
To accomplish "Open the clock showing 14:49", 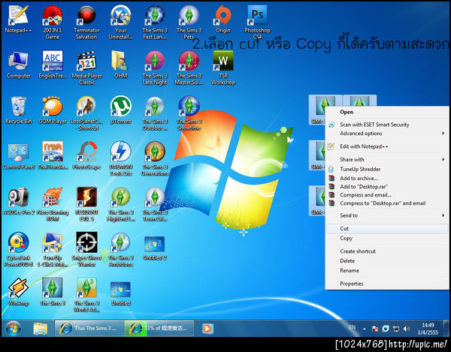I will pyautogui.click(x=428, y=329).
